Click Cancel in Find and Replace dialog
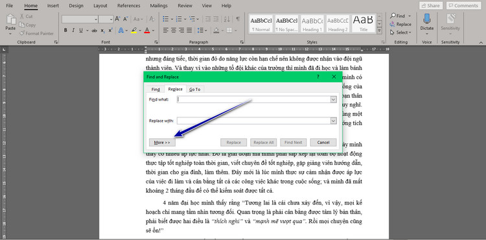The height and width of the screenshot is (240, 486). click(x=323, y=142)
